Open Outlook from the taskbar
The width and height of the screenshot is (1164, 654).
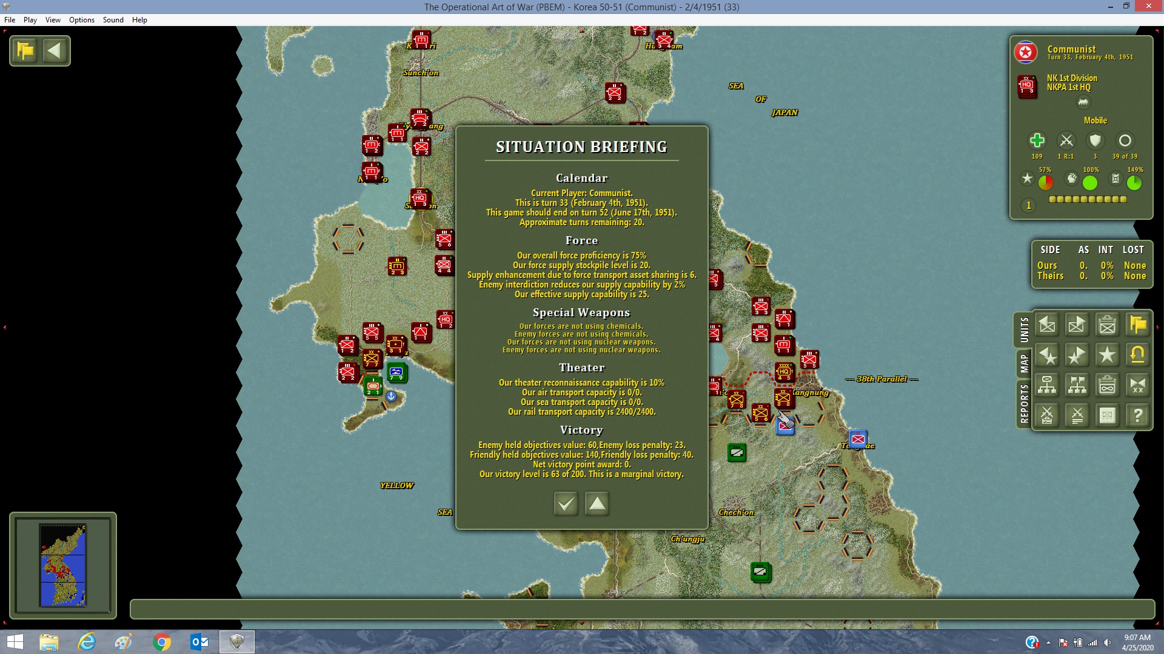coord(199,642)
